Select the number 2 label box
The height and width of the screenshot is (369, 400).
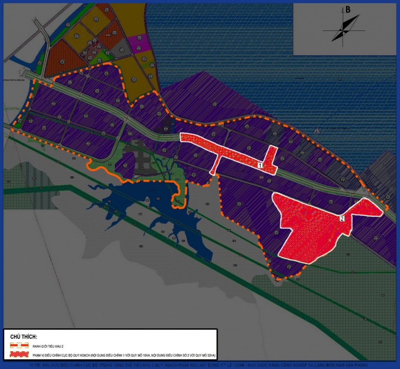[x=342, y=219]
